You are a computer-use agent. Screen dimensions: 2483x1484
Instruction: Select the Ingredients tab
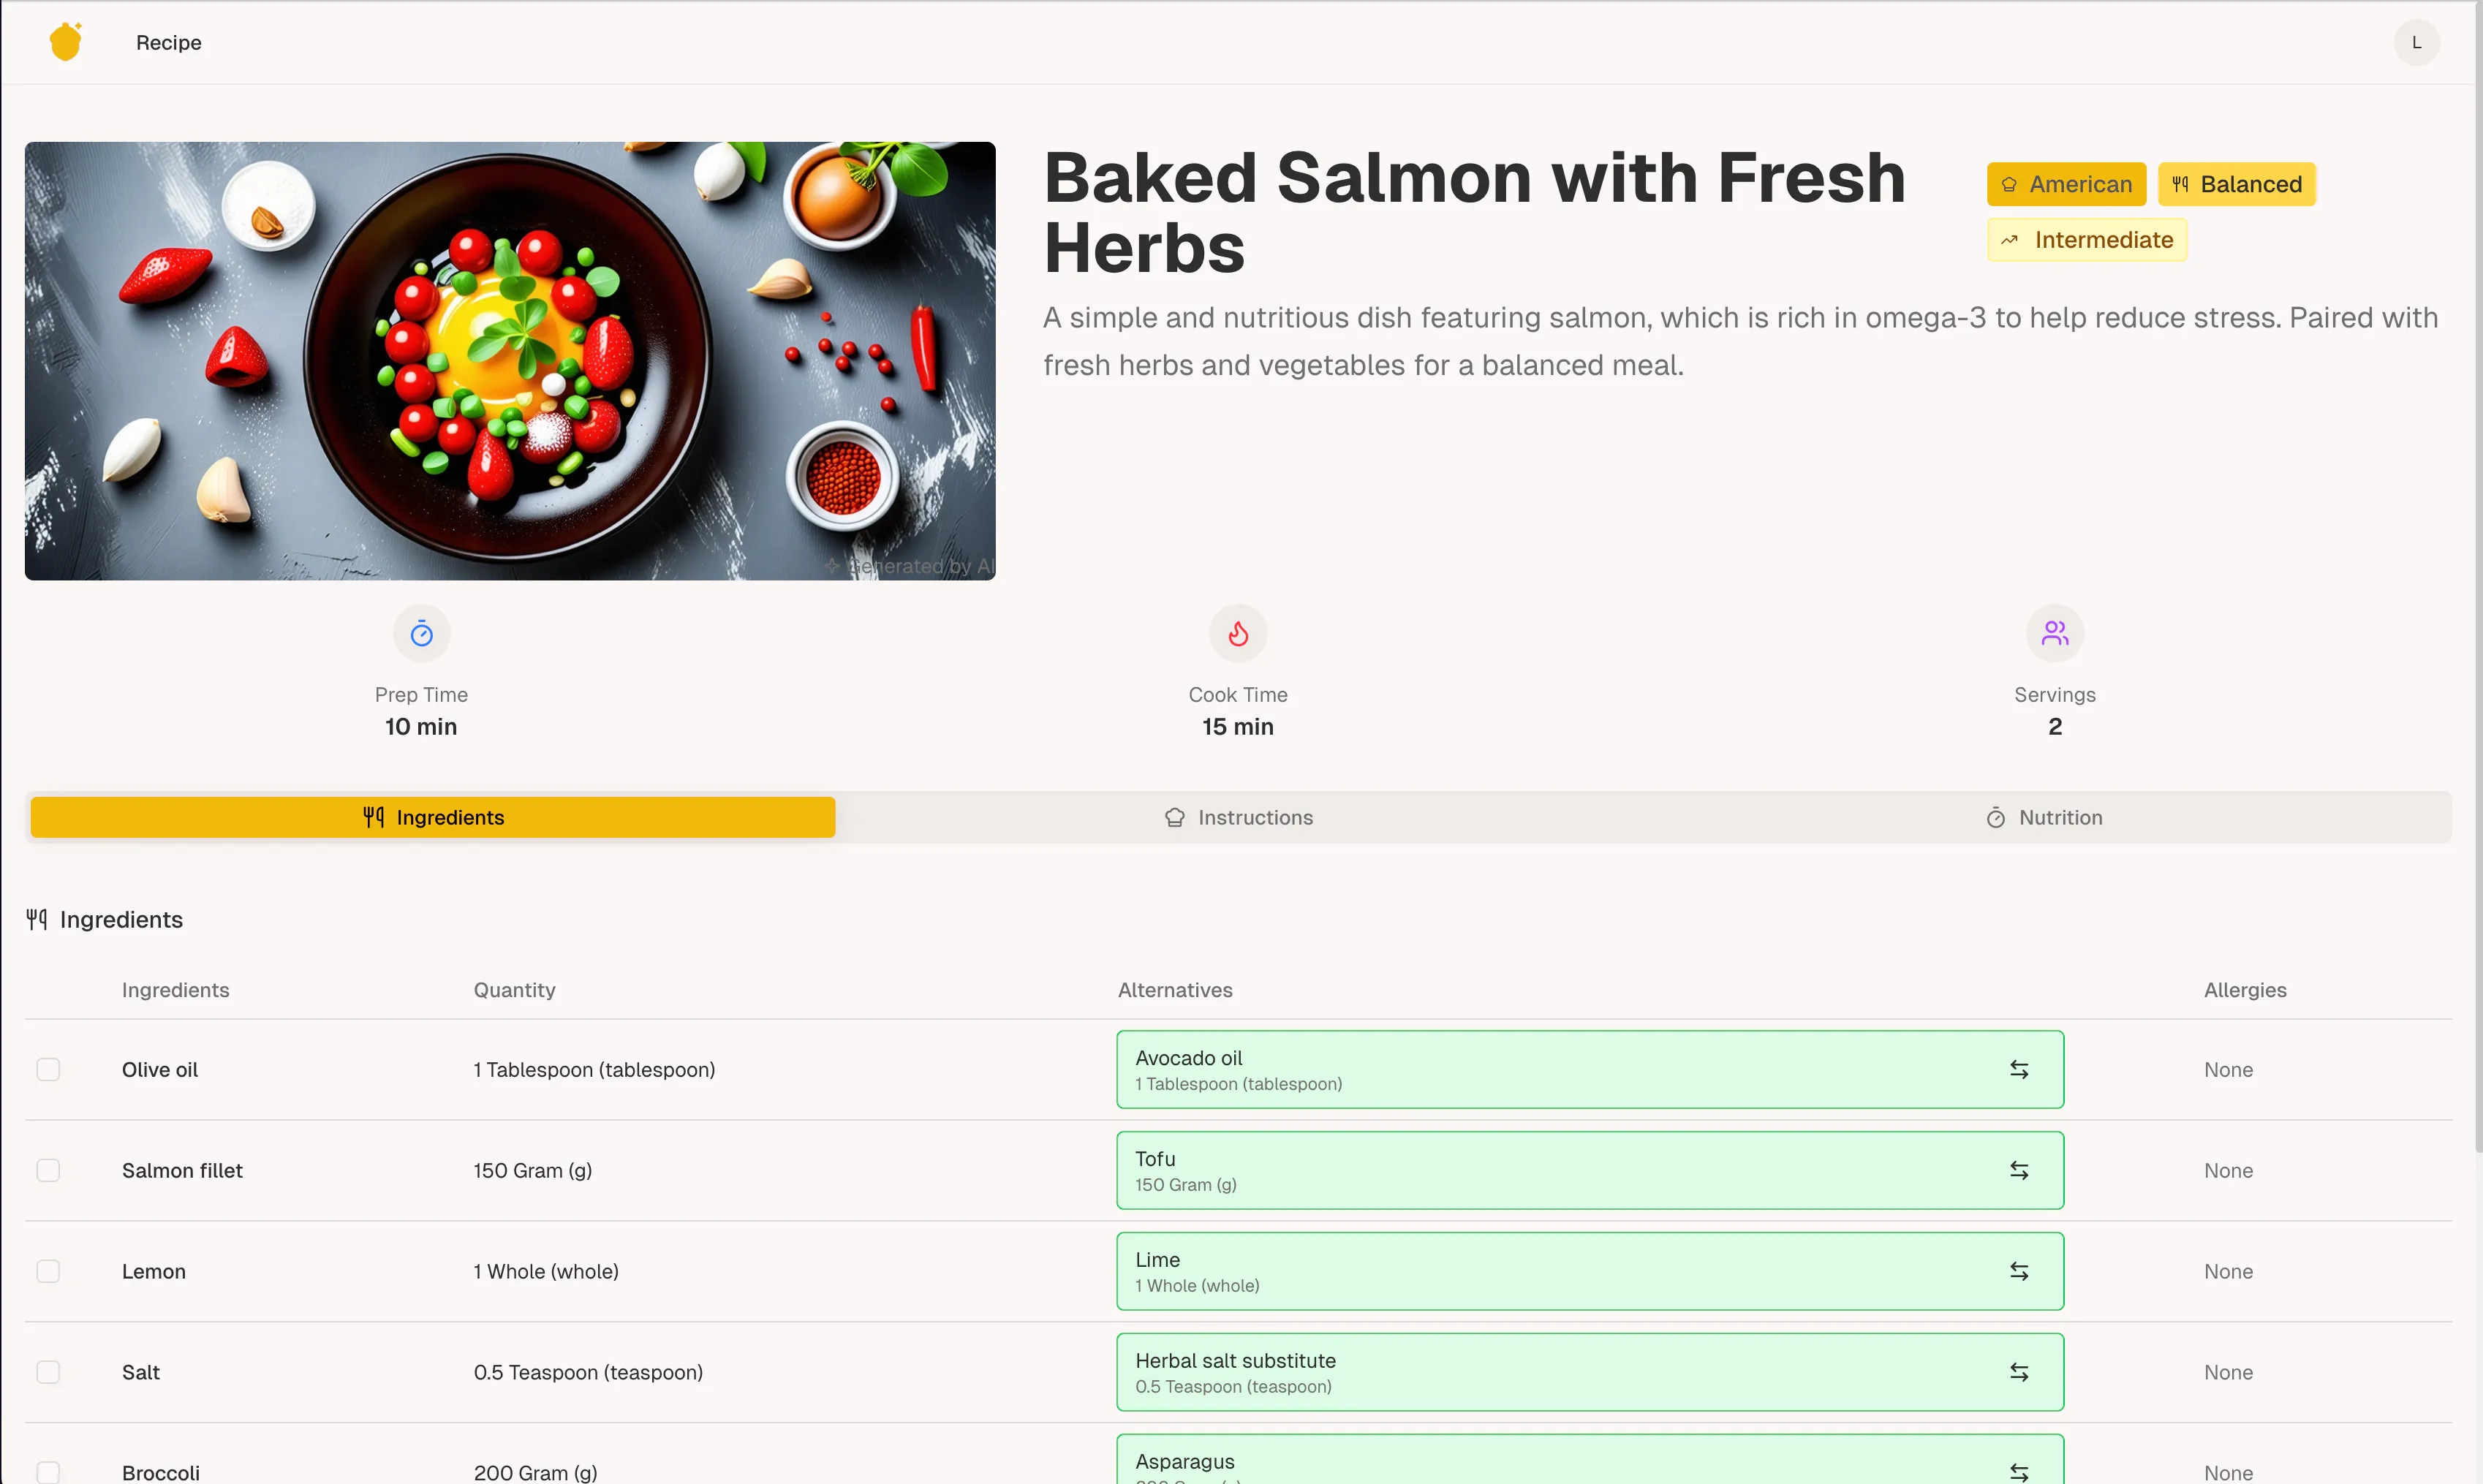(x=433, y=817)
